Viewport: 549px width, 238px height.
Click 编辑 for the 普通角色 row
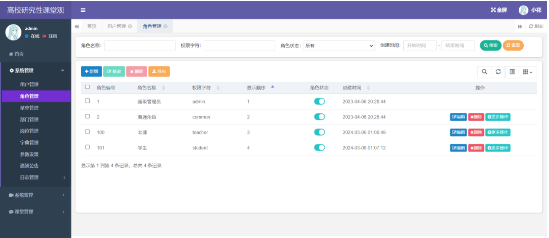pos(458,117)
